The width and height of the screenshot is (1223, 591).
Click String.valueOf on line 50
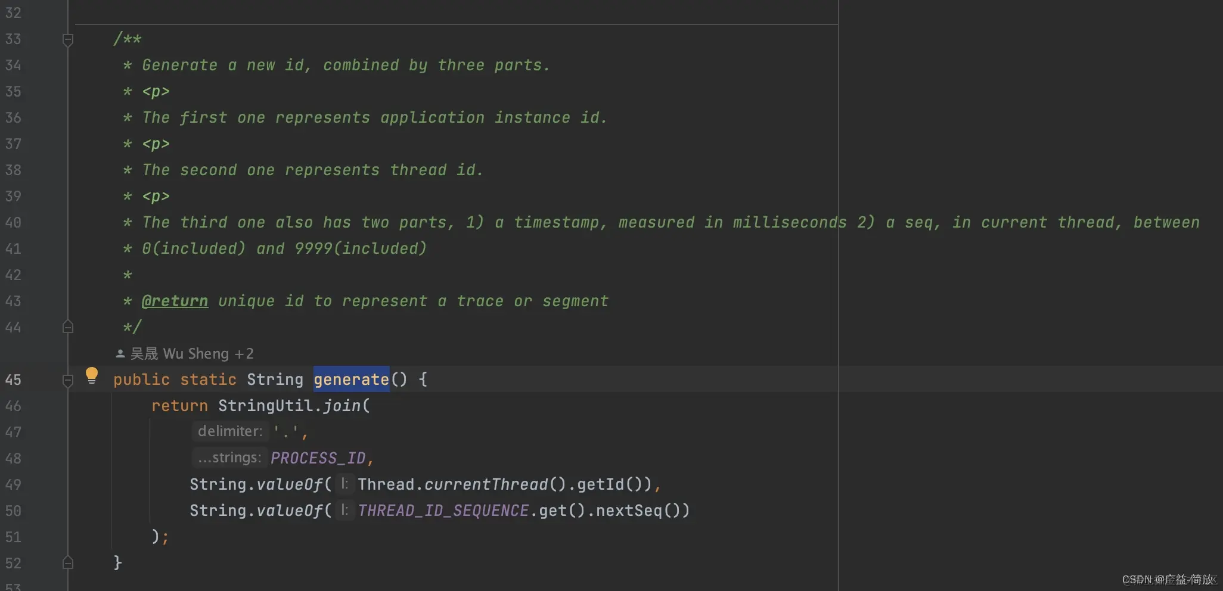[x=256, y=511]
